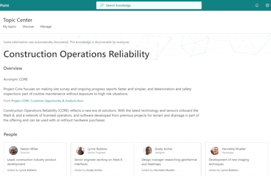Click 'Added by Grady Archie' text
The height and width of the screenshot is (178, 271).
pos(88,170)
